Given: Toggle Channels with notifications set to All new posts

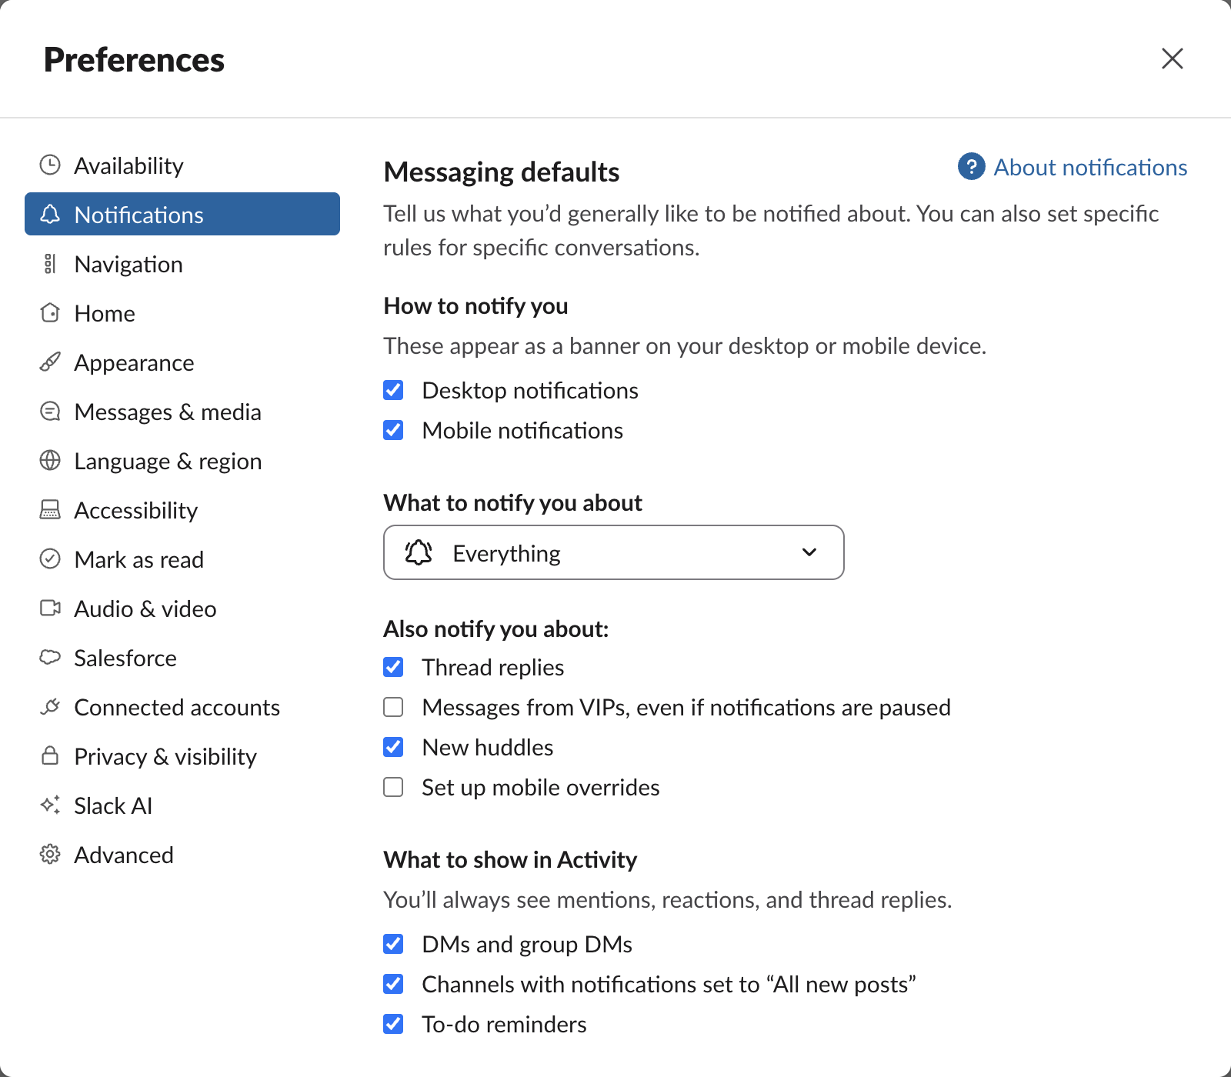Looking at the screenshot, I should [x=393, y=984].
